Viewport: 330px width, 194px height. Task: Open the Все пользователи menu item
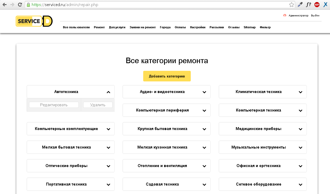click(76, 27)
